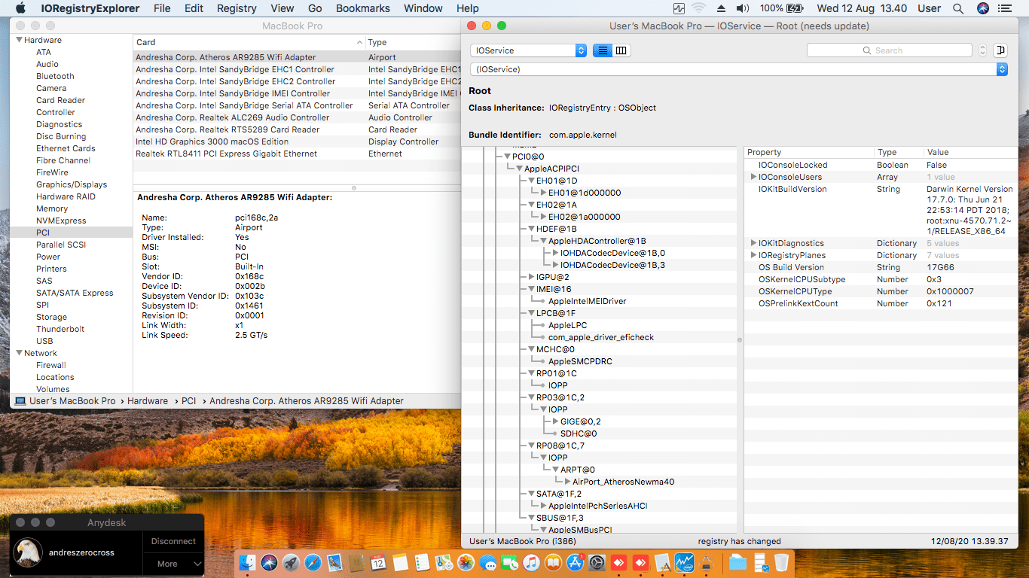The height and width of the screenshot is (578, 1029).
Task: Click Disconnect in the AnyDesk panel
Action: [173, 540]
